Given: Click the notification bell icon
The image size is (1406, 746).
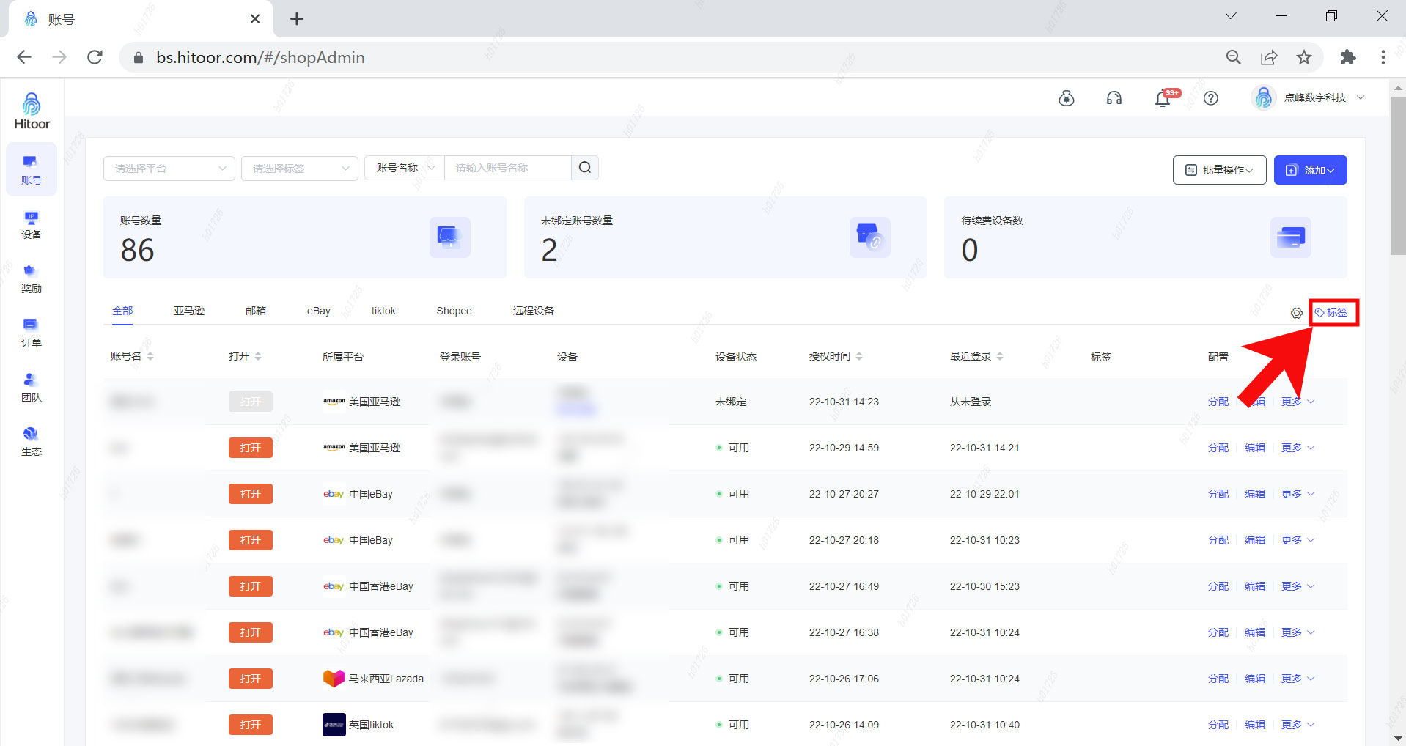Looking at the screenshot, I should tap(1163, 98).
